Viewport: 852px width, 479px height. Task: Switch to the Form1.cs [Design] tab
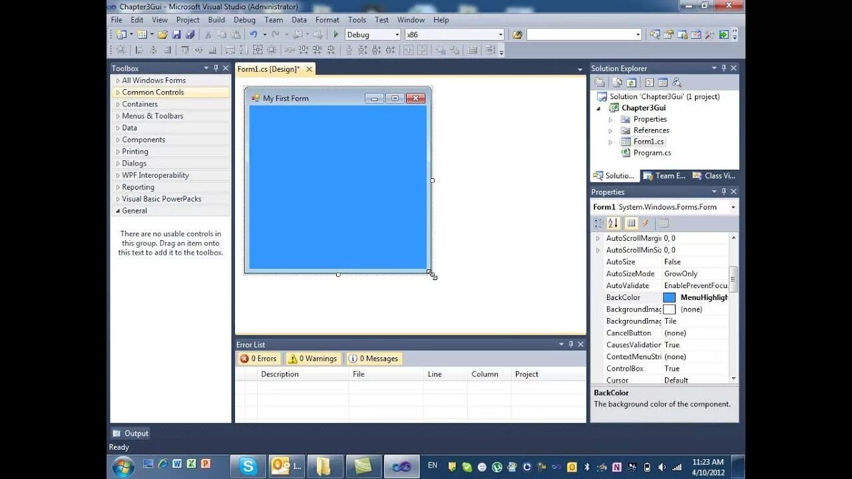(269, 69)
